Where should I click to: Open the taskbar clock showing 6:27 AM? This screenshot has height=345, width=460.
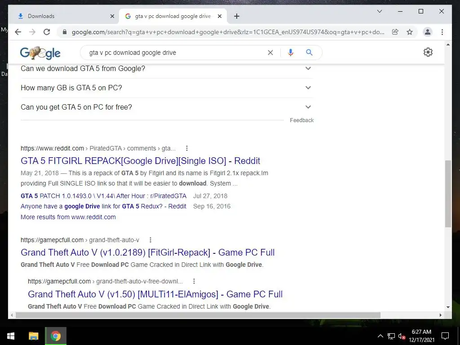coord(421,336)
